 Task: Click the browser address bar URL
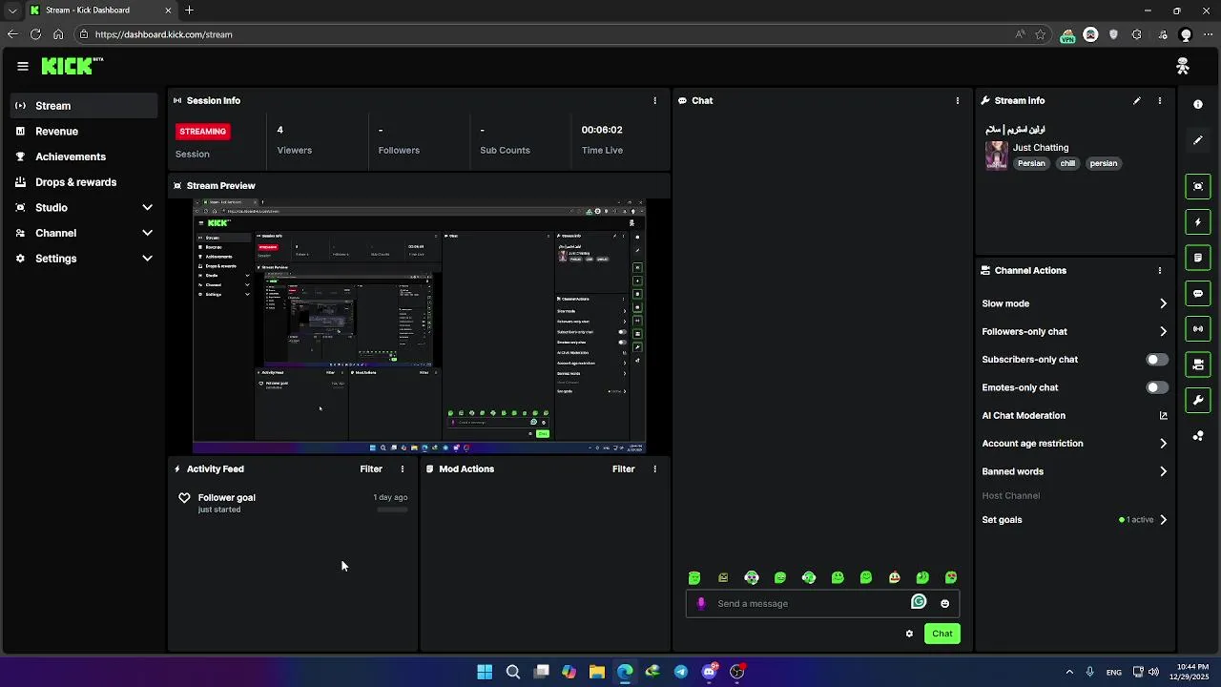click(x=164, y=34)
